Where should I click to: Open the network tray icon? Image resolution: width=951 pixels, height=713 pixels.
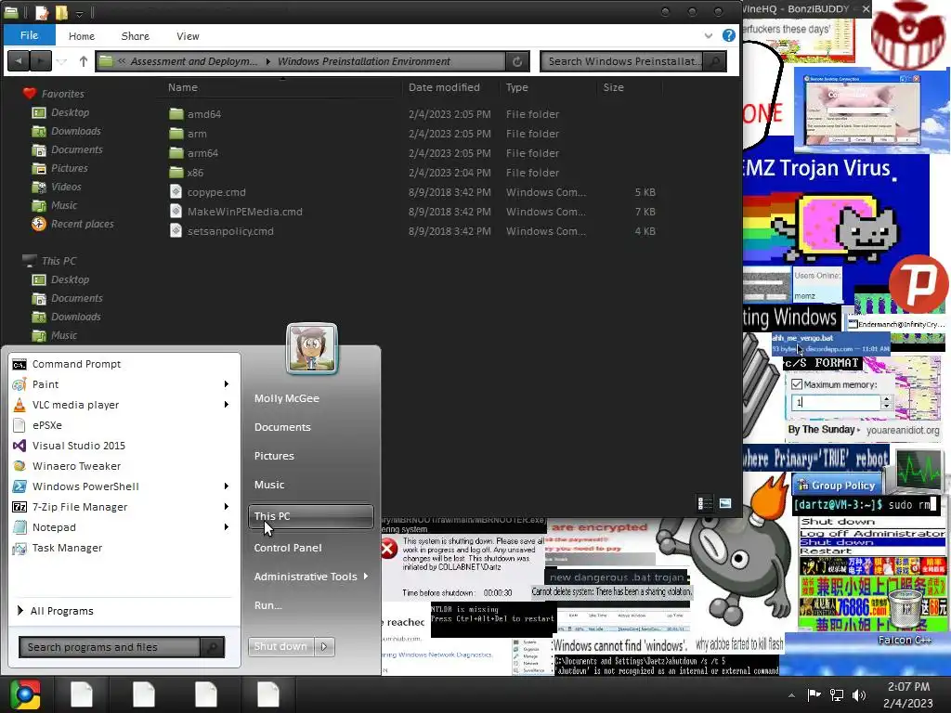coord(837,695)
